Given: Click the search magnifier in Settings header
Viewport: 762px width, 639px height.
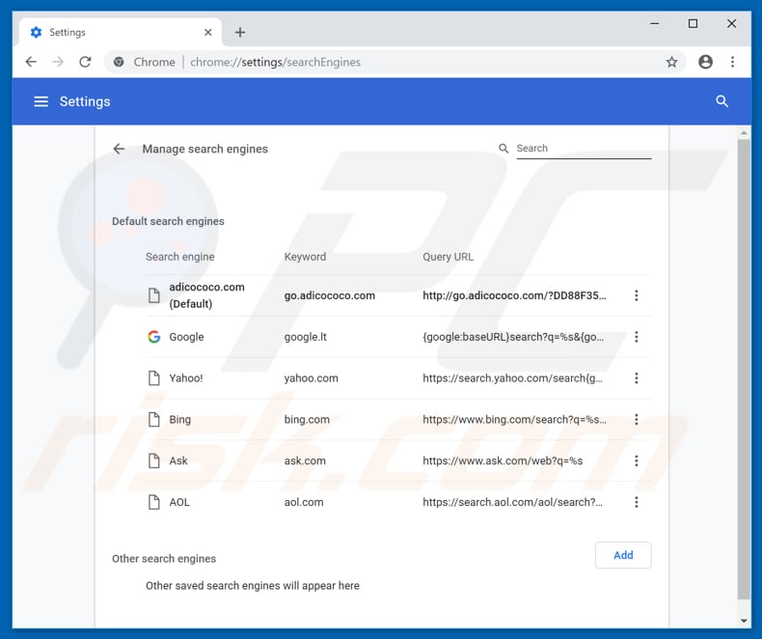Looking at the screenshot, I should 722,101.
